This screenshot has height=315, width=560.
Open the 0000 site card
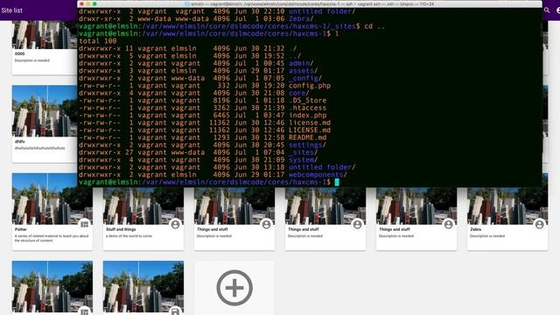click(x=45, y=48)
